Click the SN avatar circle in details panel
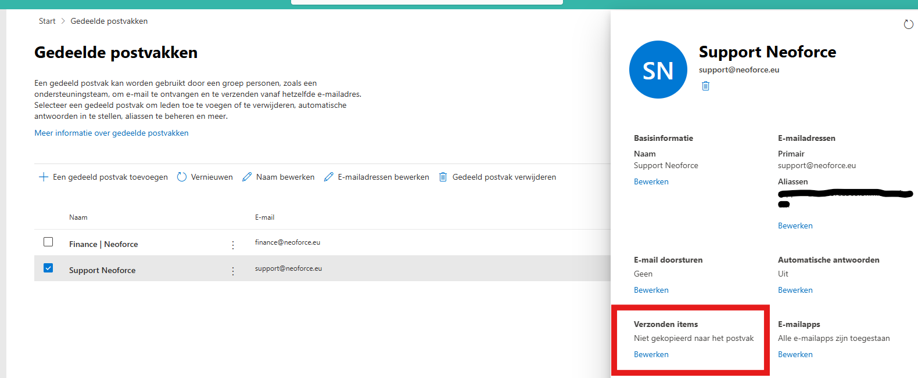Viewport: 918px width, 378px height. pyautogui.click(x=658, y=70)
